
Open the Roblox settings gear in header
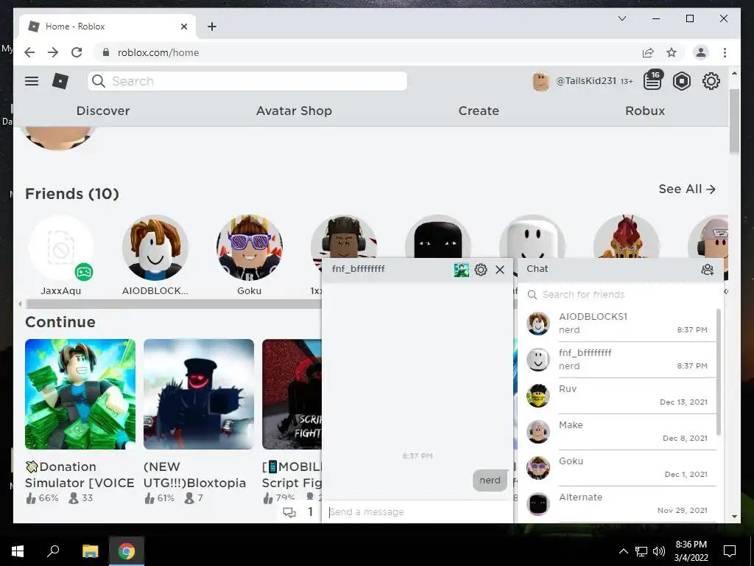[x=711, y=81]
